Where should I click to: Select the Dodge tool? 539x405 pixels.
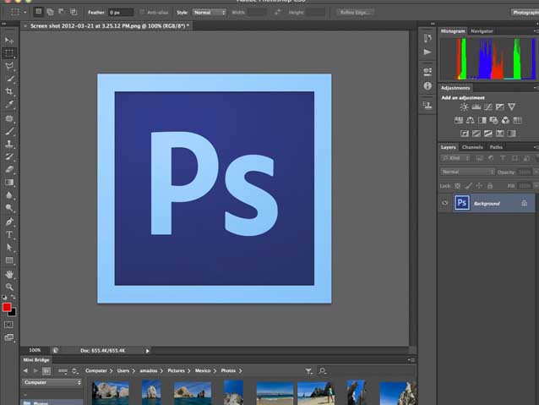[x=9, y=208]
